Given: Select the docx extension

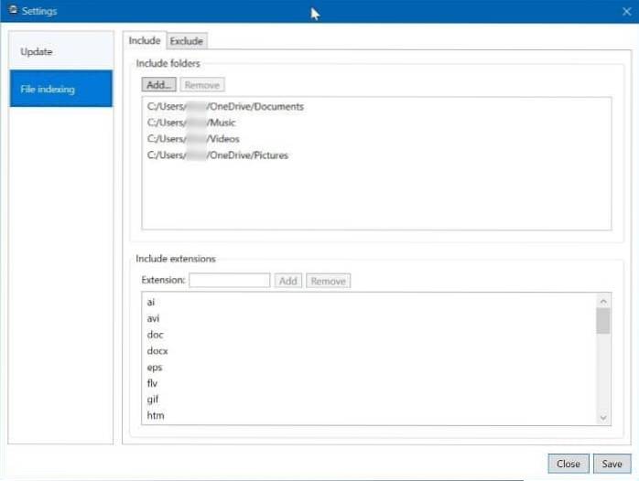Looking at the screenshot, I should (157, 351).
